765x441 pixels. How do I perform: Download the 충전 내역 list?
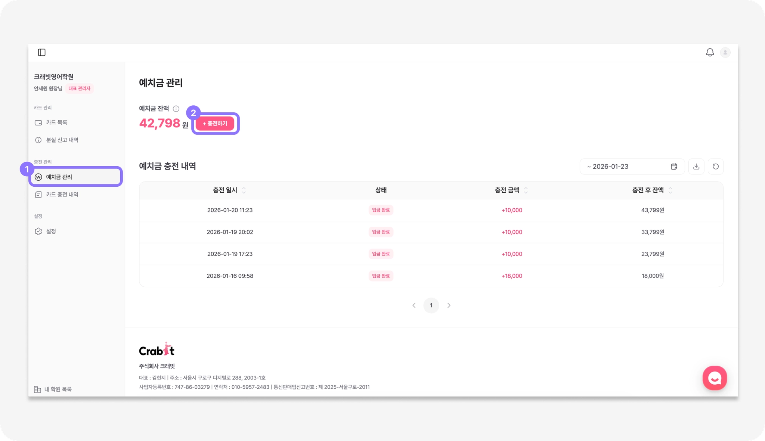pos(696,167)
